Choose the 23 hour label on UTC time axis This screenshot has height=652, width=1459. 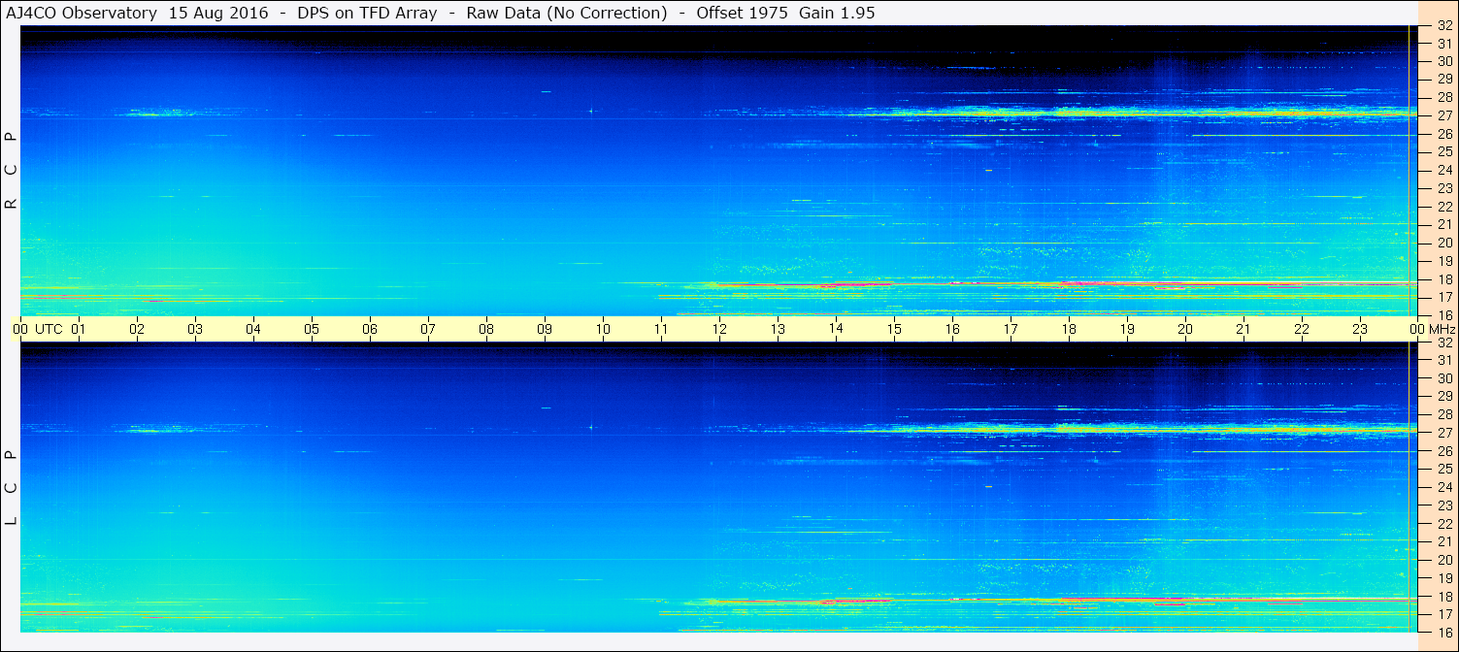click(x=1360, y=329)
